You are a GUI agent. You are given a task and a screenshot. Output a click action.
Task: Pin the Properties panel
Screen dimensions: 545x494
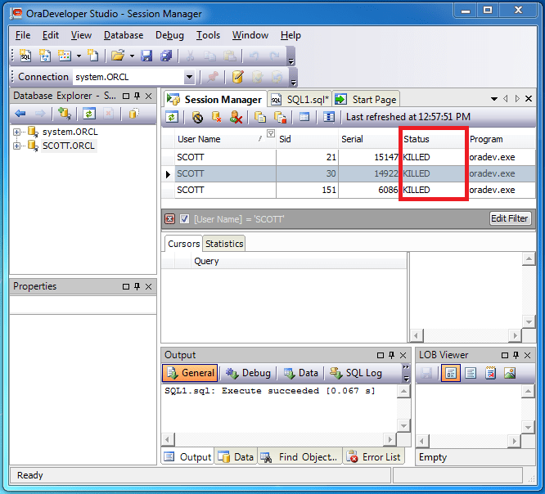[137, 286]
